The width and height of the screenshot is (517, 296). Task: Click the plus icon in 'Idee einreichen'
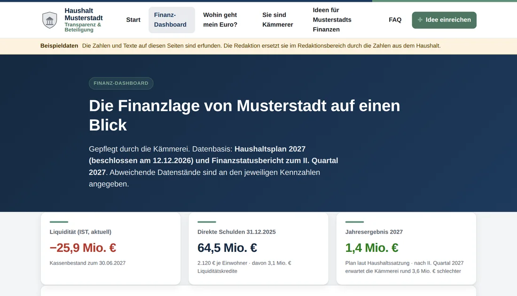(420, 20)
